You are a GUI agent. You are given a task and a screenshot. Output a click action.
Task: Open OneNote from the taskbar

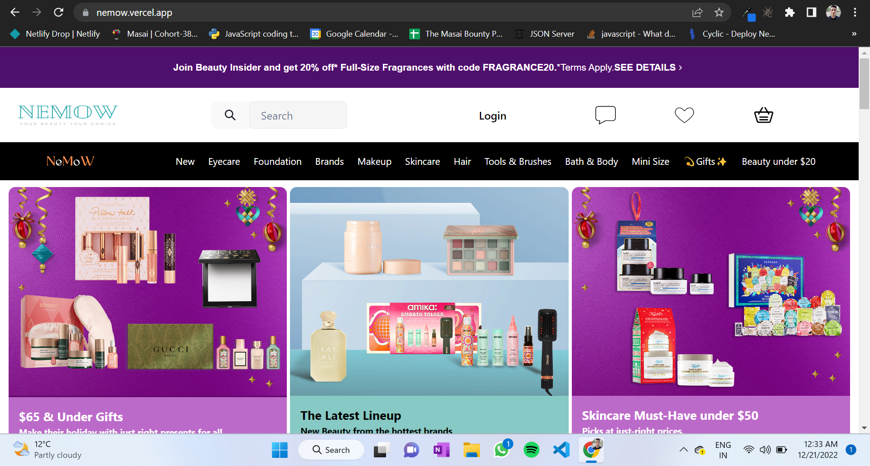click(x=441, y=450)
